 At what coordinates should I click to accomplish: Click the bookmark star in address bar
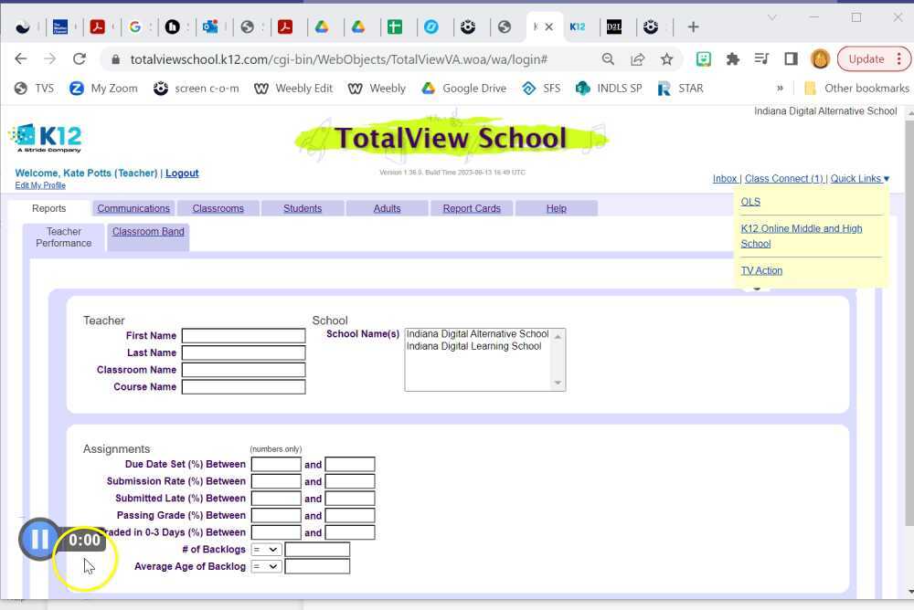pos(667,58)
